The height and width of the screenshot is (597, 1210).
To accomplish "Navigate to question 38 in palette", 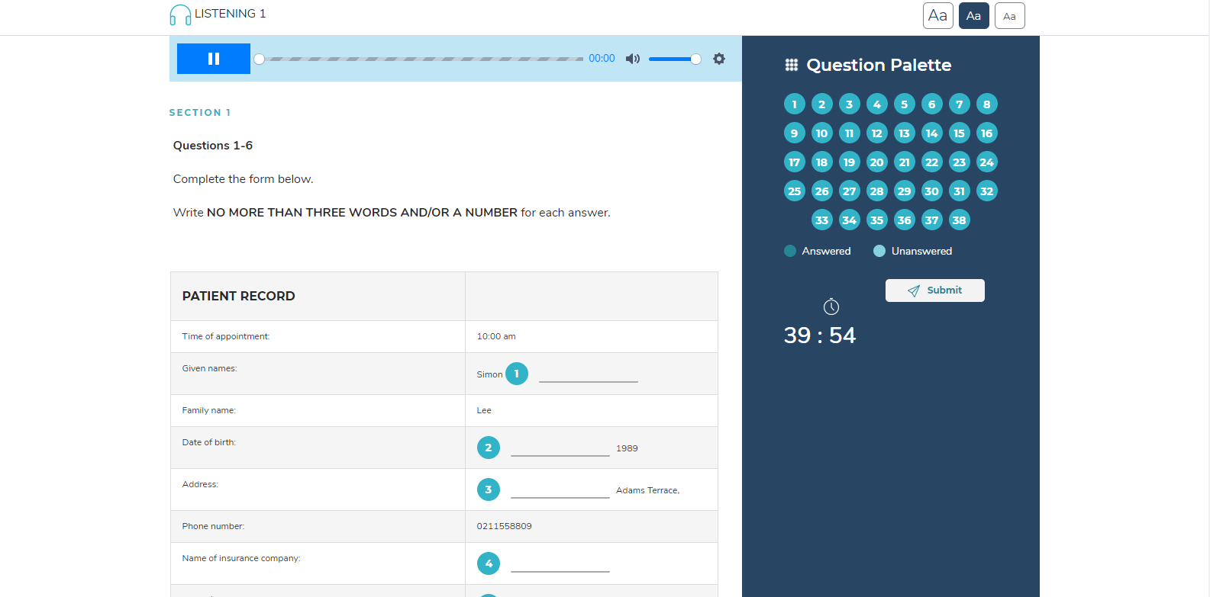I will tap(960, 220).
